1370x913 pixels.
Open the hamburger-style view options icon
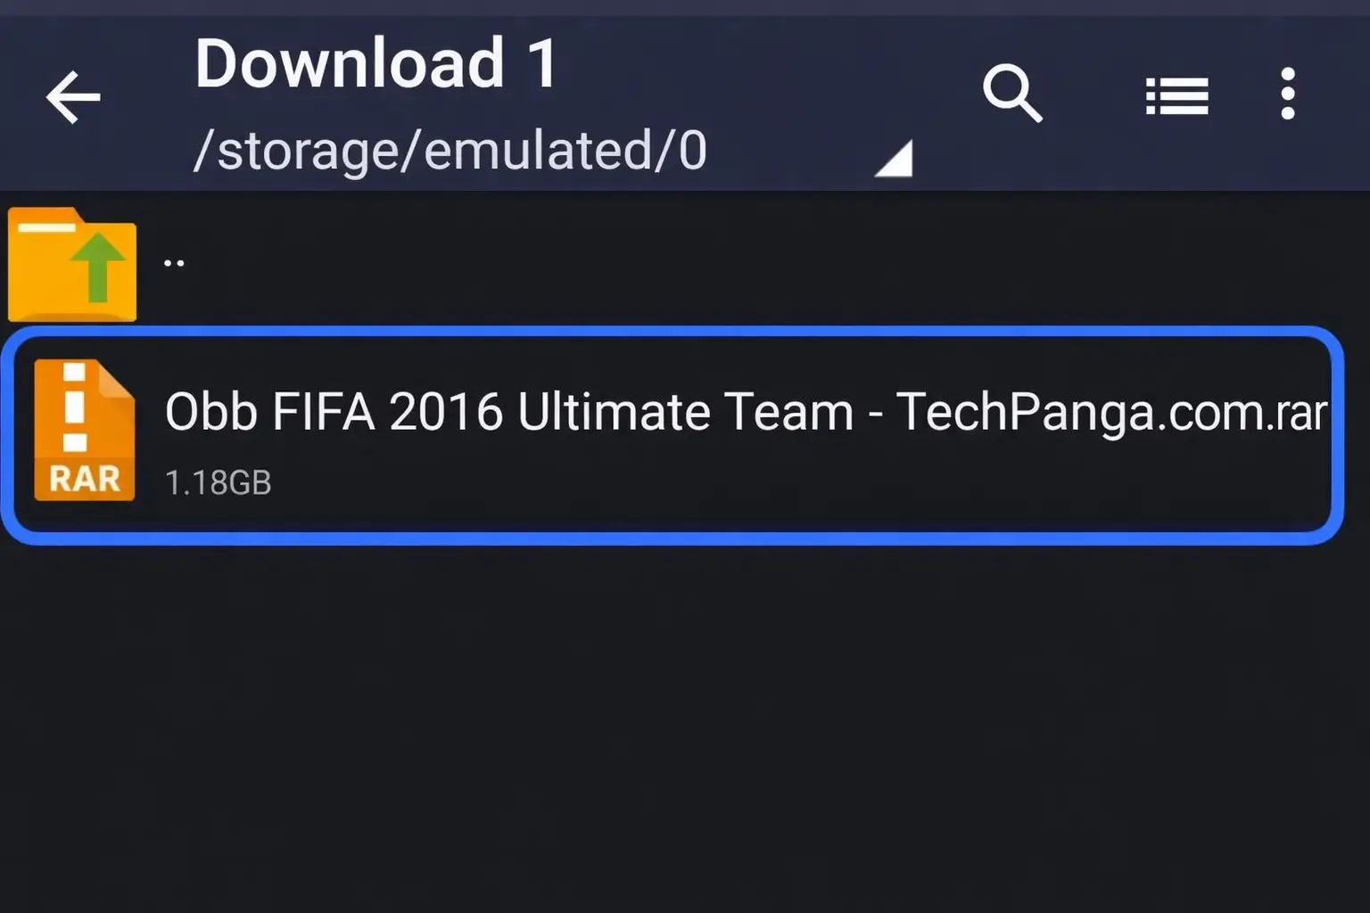click(1176, 95)
